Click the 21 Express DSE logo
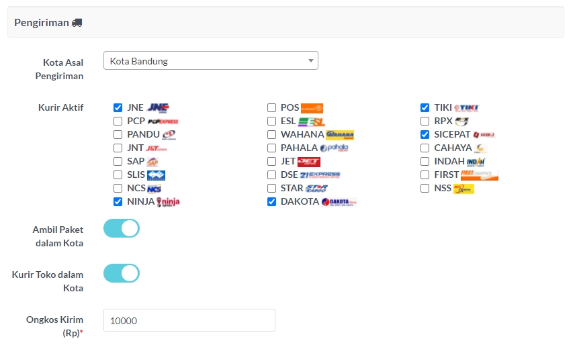 (320, 175)
